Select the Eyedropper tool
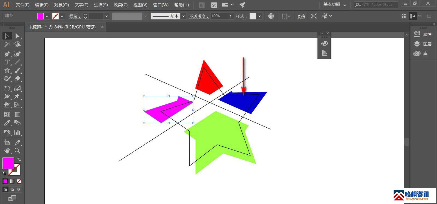The width and height of the screenshot is (437, 204). (x=7, y=123)
